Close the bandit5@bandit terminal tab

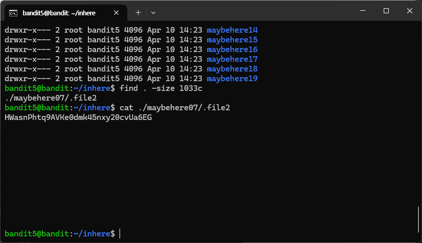(x=116, y=13)
